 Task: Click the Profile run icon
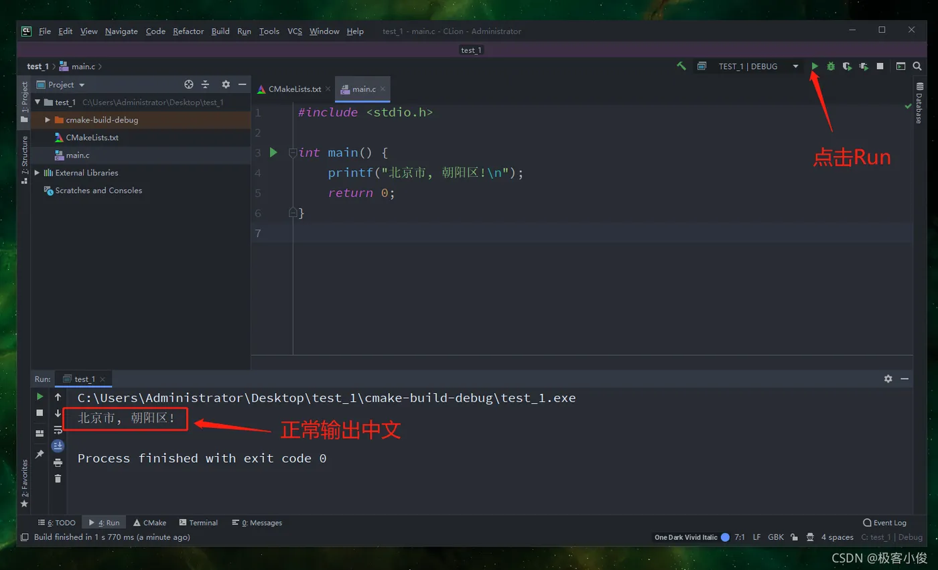[864, 66]
